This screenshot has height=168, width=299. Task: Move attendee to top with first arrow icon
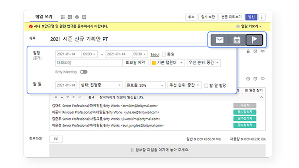coord(56,97)
